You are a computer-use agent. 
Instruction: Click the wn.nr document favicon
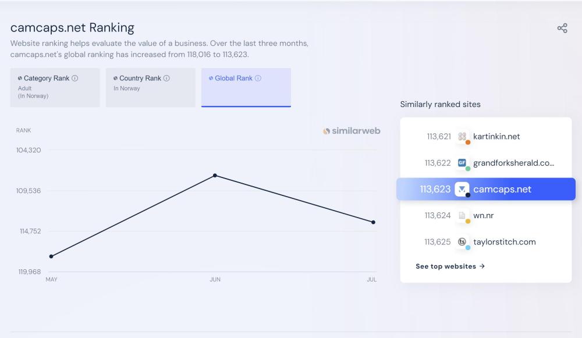463,215
